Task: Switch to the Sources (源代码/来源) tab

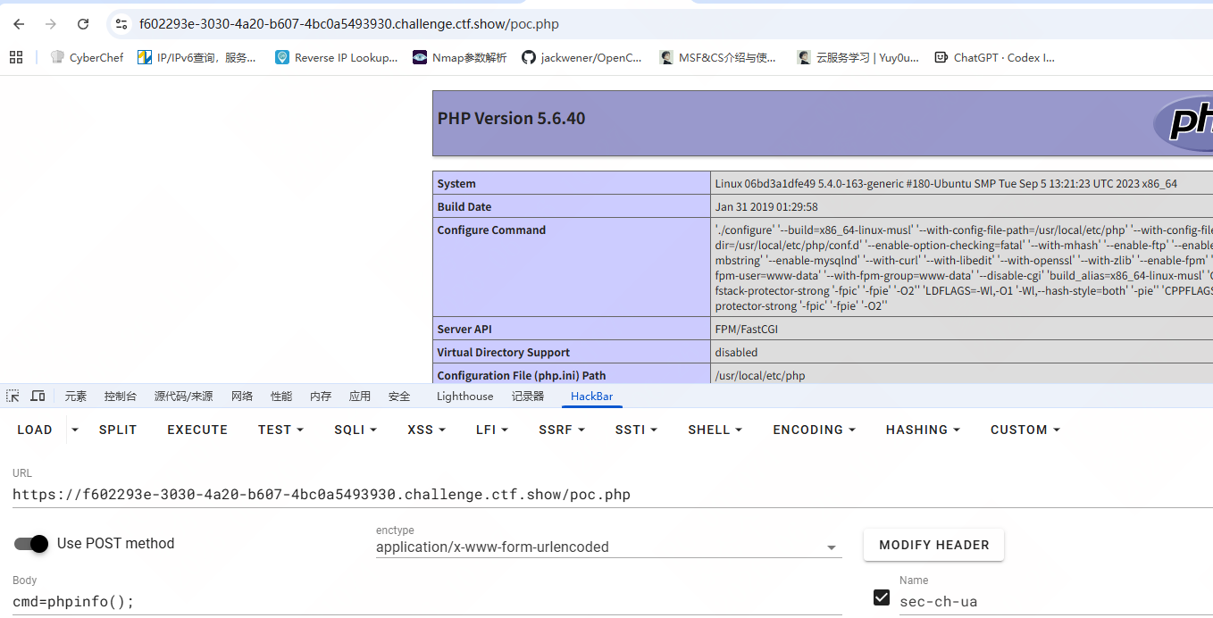Action: pyautogui.click(x=183, y=397)
